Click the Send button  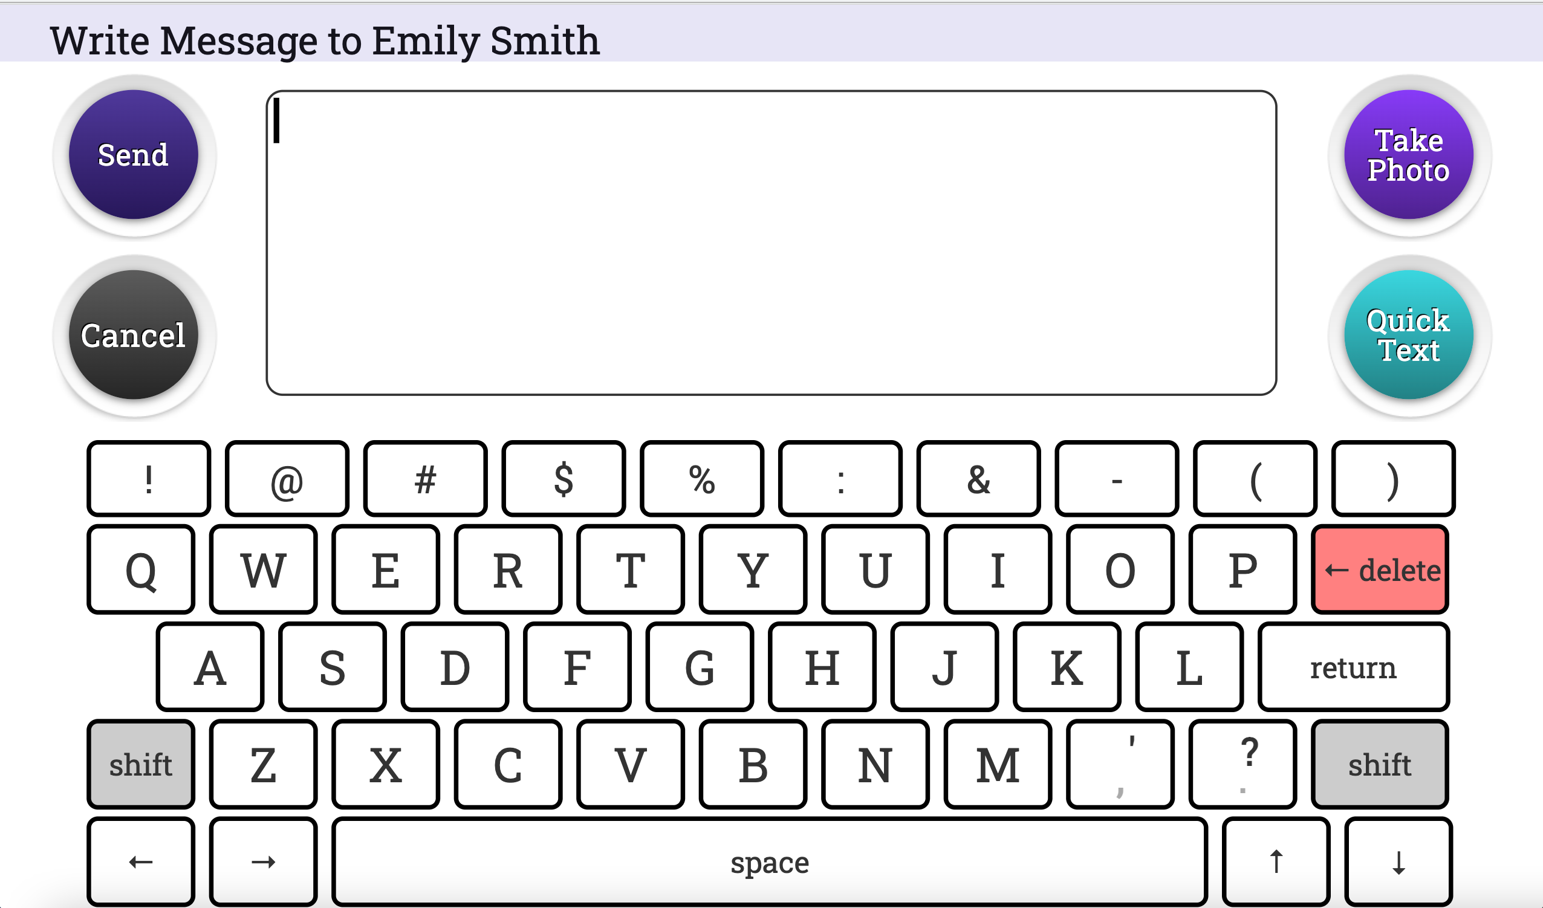[134, 154]
